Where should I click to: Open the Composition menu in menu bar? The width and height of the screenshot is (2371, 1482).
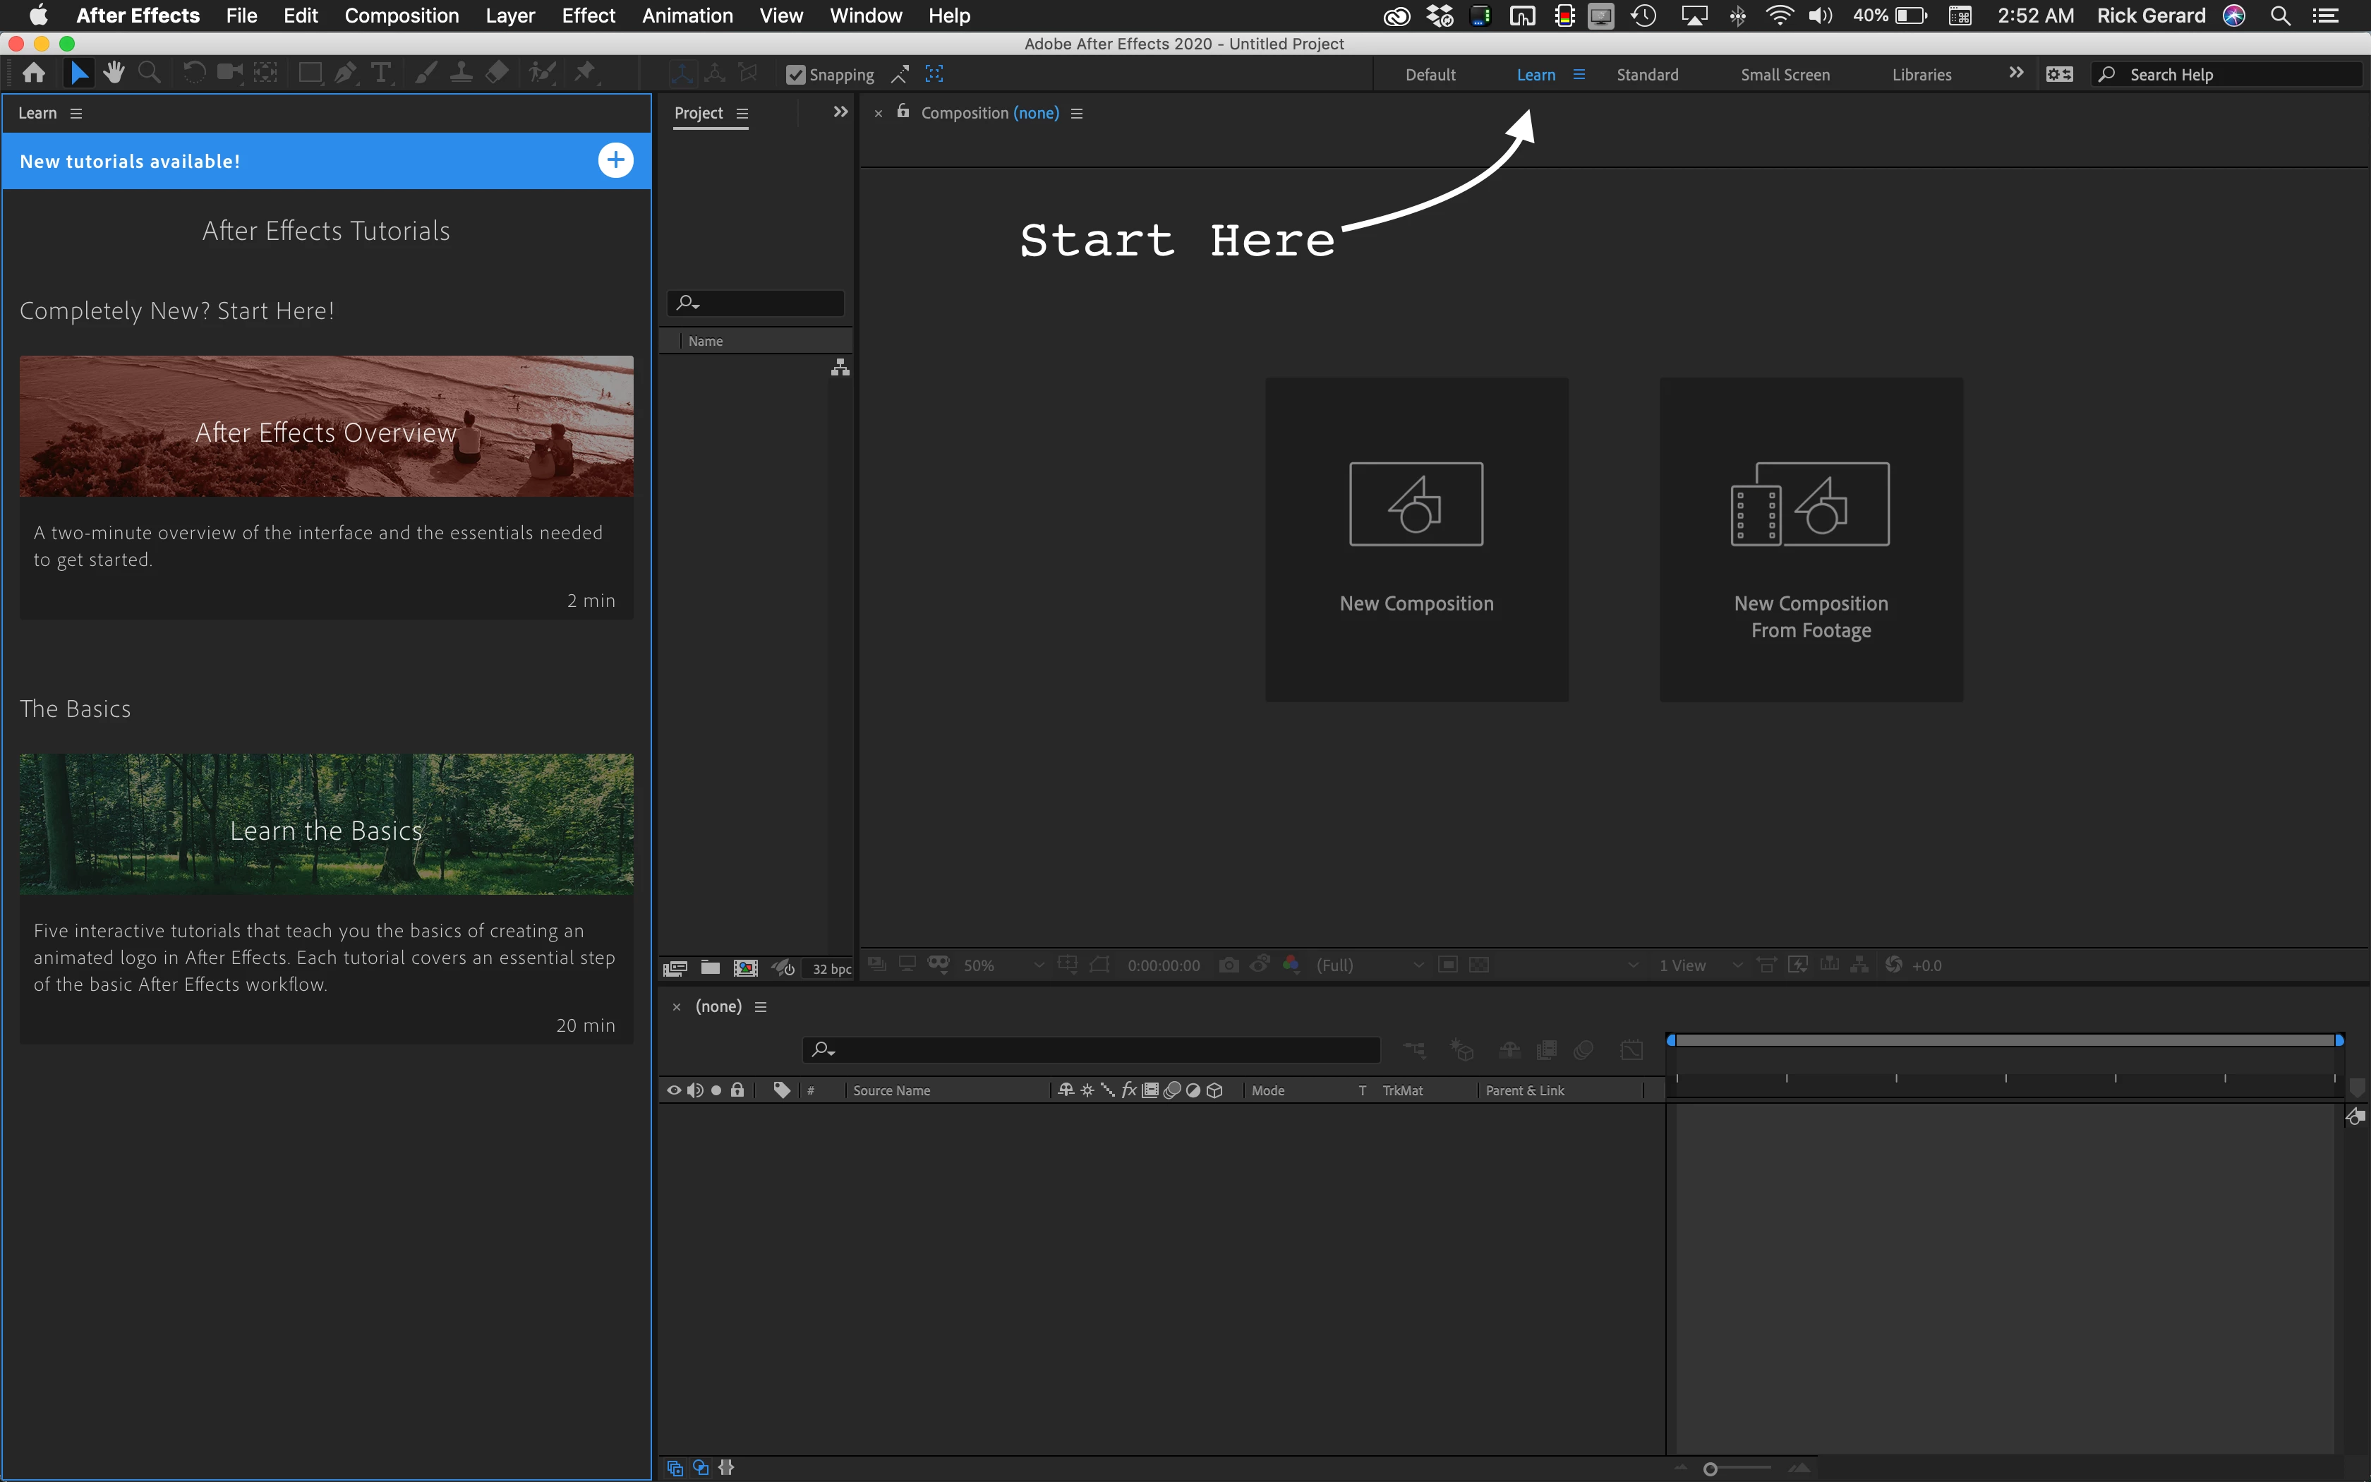tap(401, 16)
